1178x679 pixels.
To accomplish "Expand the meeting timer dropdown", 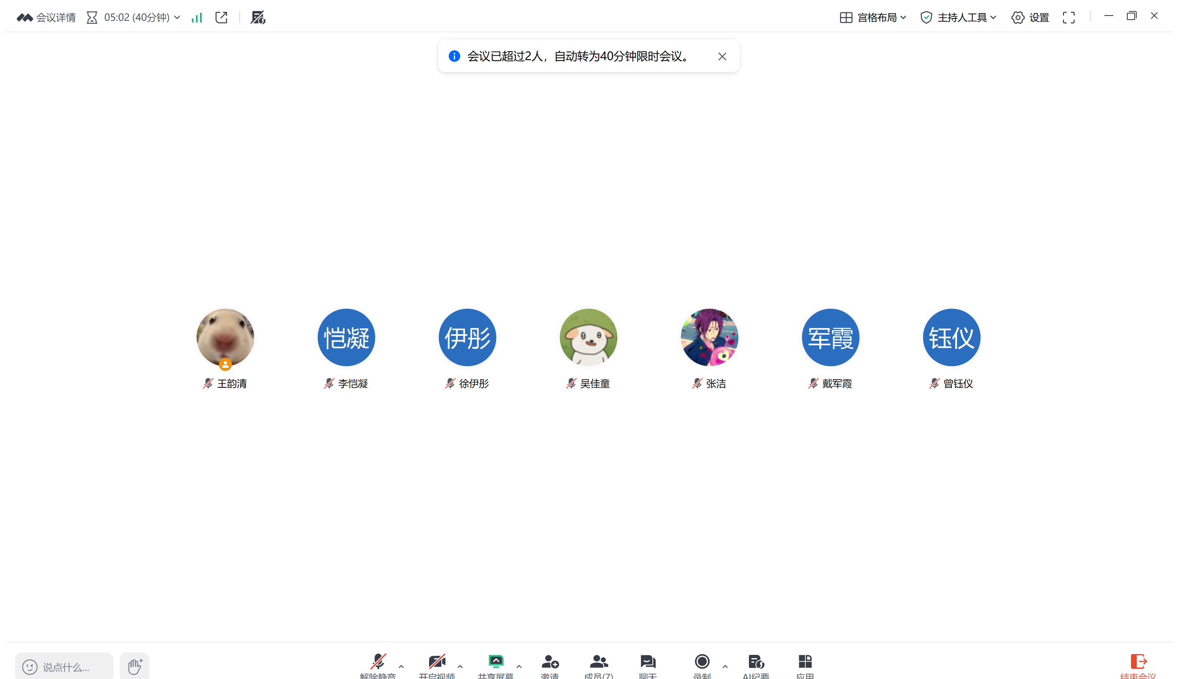I will point(177,18).
